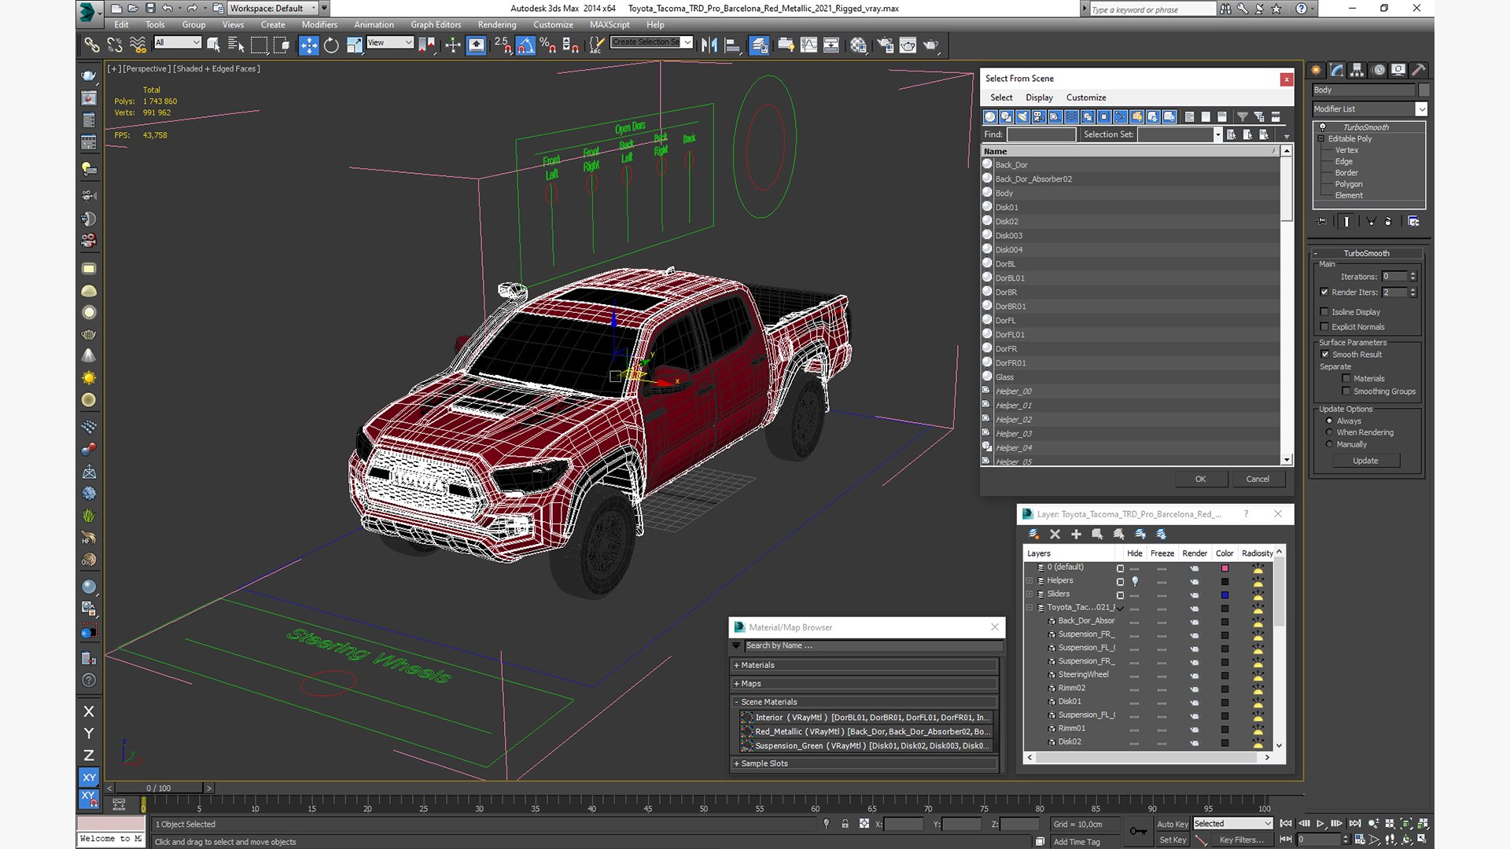Open the Graph Editors menu
This screenshot has height=849, width=1510.
(x=436, y=24)
